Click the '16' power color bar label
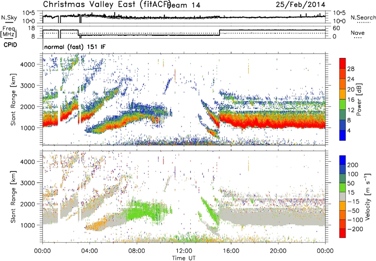This screenshot has height=261, width=376. tap(351, 100)
